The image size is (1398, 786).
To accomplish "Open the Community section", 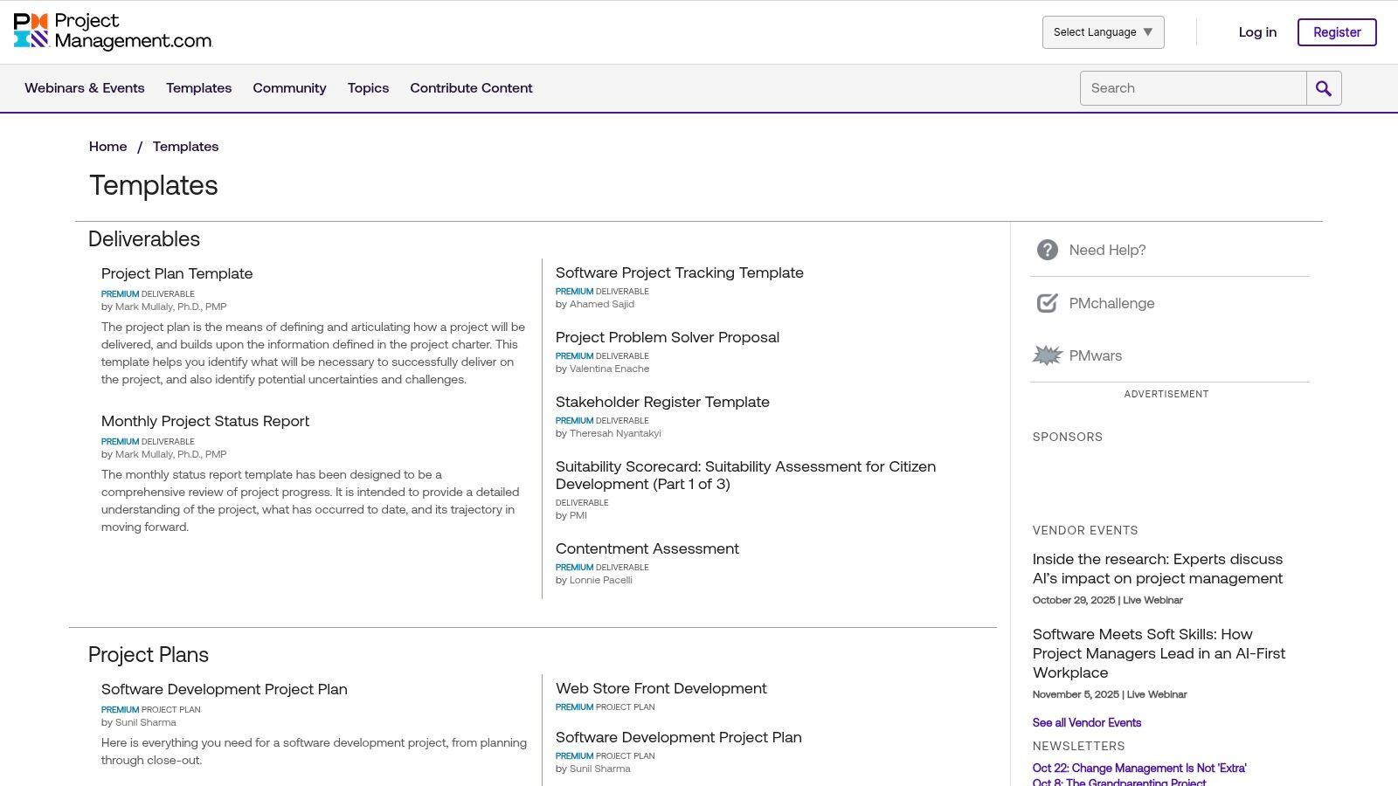I will (x=289, y=87).
